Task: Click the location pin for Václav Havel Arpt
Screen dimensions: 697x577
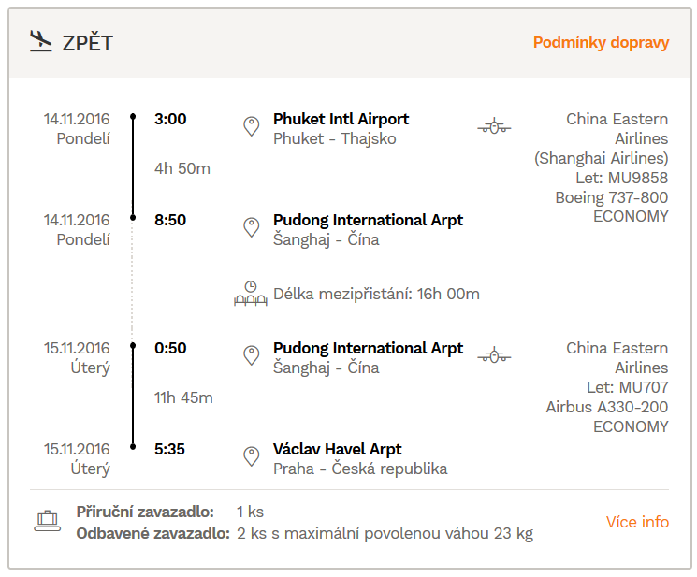Action: pyautogui.click(x=252, y=456)
